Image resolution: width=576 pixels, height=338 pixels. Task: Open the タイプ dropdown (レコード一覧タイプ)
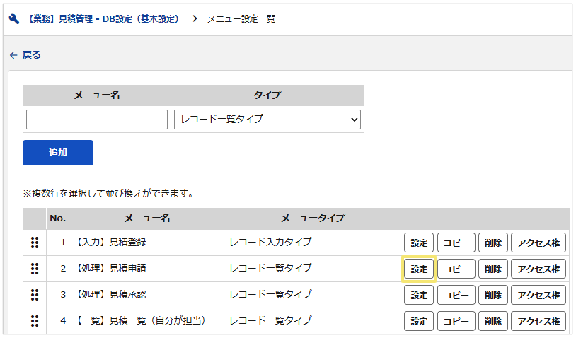coord(267,120)
